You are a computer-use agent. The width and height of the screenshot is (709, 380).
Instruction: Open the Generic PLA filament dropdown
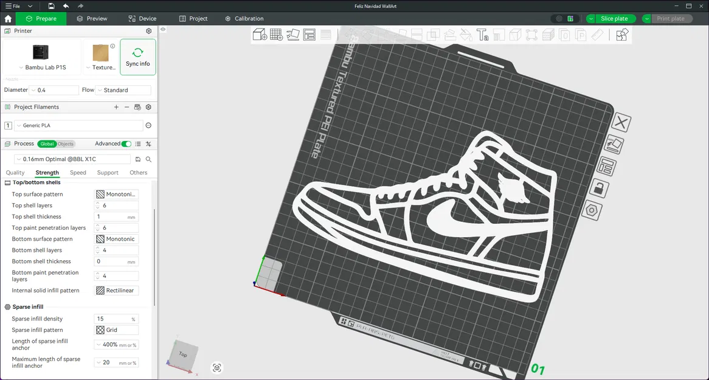point(79,126)
